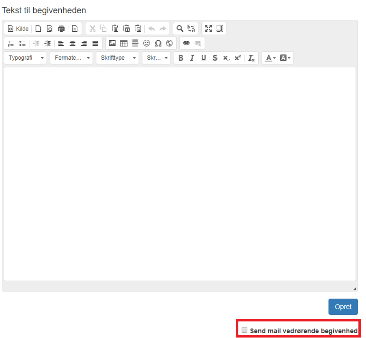Toggle strikethrough formatting
The height and width of the screenshot is (338, 366).
tap(215, 58)
